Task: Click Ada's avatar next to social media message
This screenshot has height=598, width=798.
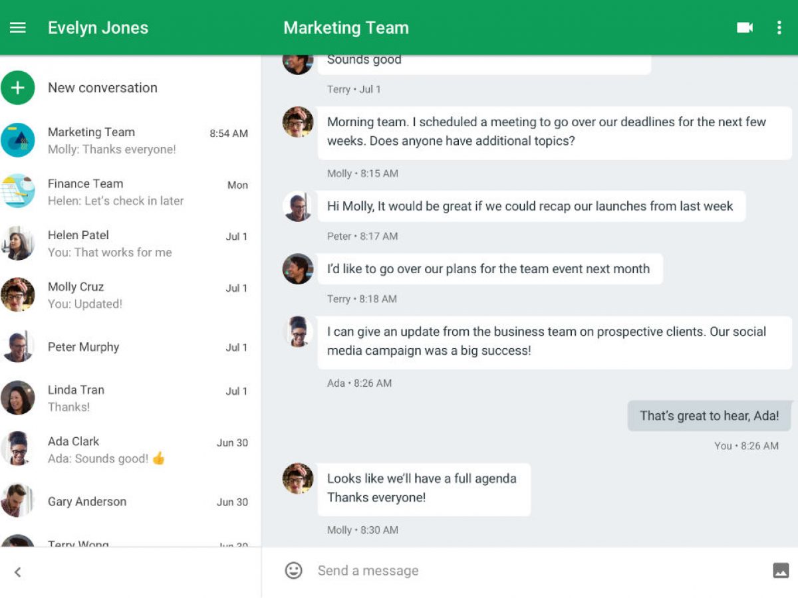Action: pos(298,332)
